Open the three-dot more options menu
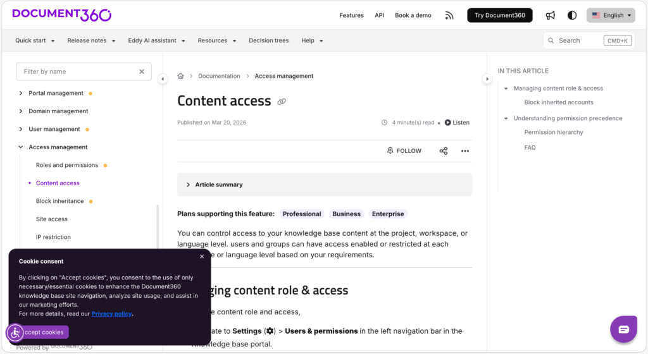The width and height of the screenshot is (648, 354). pyautogui.click(x=465, y=151)
